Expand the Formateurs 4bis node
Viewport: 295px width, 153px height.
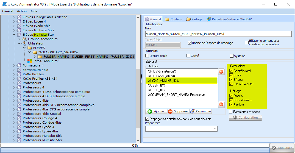(14, 70)
